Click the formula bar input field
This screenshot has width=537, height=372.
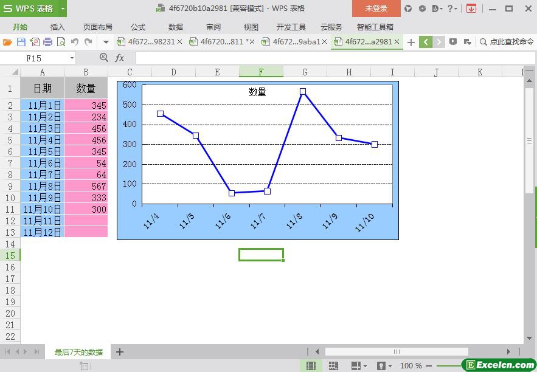(336, 58)
